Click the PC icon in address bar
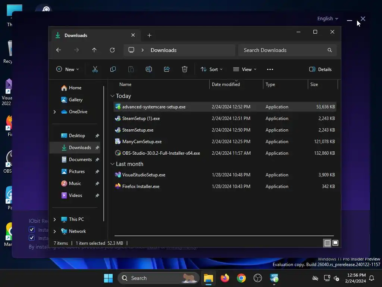Viewport: 382px width, 287px height. [x=131, y=50]
